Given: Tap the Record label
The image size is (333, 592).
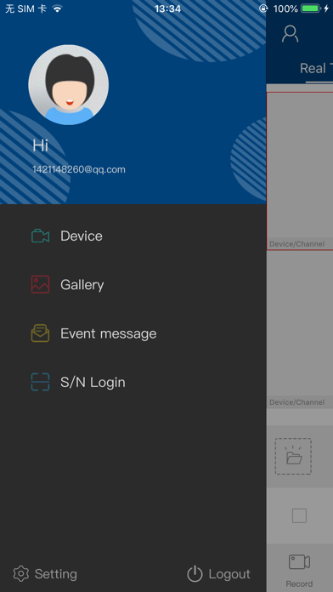Looking at the screenshot, I should click(299, 583).
